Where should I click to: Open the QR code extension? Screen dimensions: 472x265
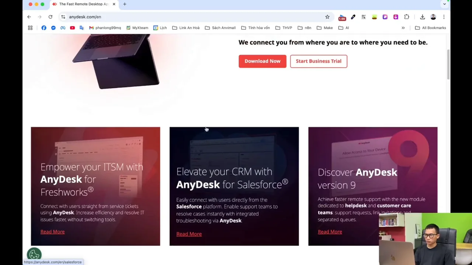(364, 17)
